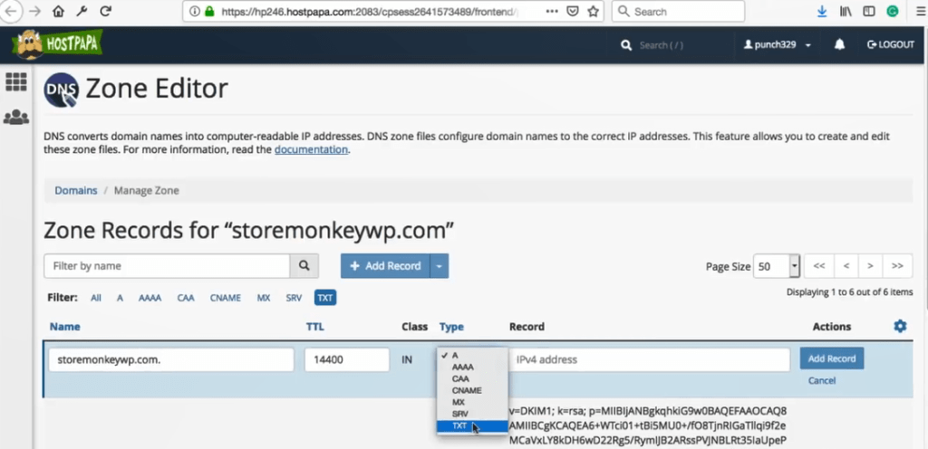
Task: Toggle the browser sidebar icon
Action: tap(869, 11)
